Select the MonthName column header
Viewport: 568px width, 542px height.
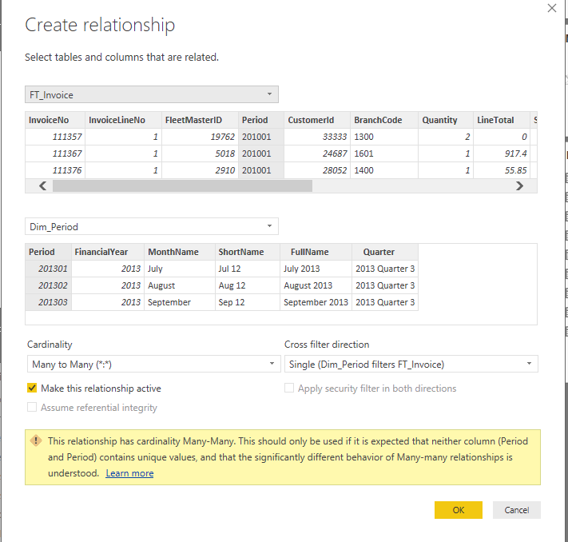[179, 252]
